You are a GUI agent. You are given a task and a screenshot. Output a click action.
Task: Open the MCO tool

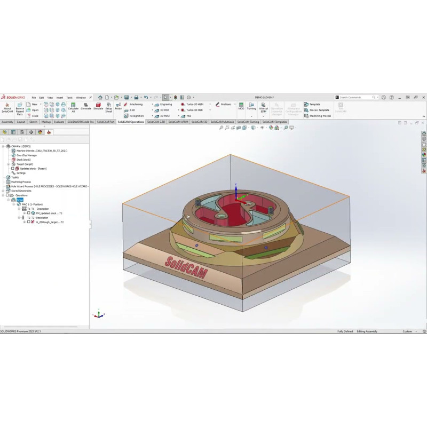(x=241, y=106)
